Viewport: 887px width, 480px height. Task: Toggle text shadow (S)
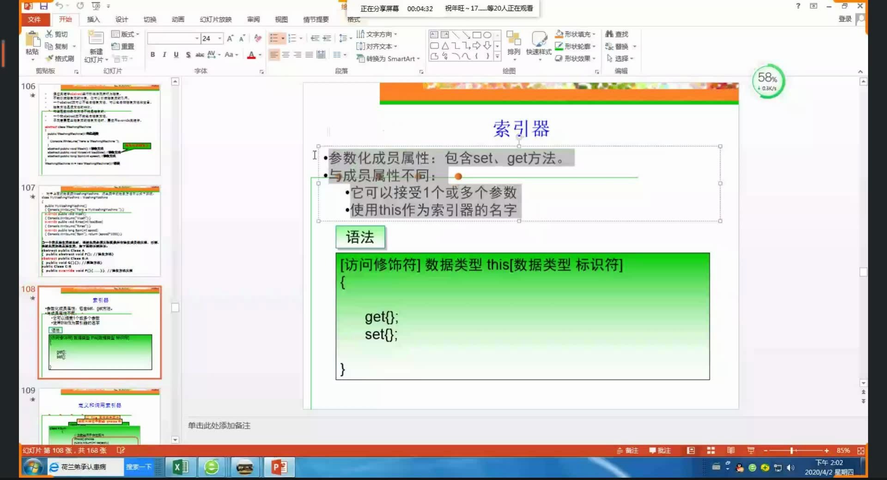click(188, 54)
